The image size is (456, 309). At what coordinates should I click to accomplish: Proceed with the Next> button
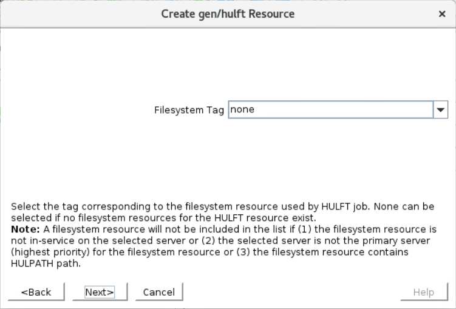(100, 292)
